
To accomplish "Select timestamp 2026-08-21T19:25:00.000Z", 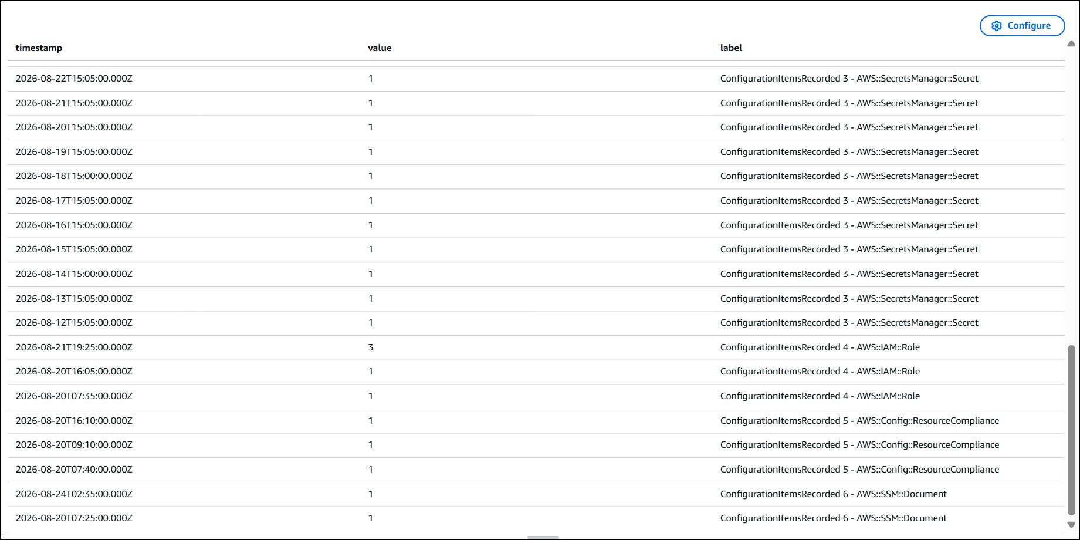I will [74, 347].
